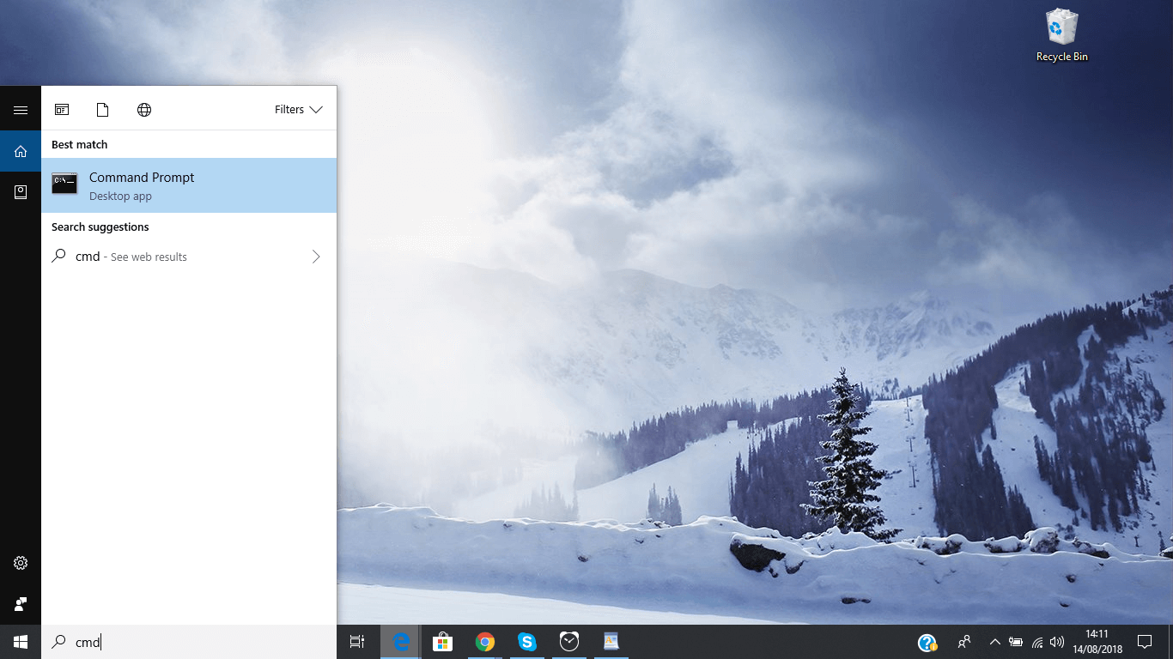
Task: Open the clock showing 14:11
Action: tap(1097, 642)
